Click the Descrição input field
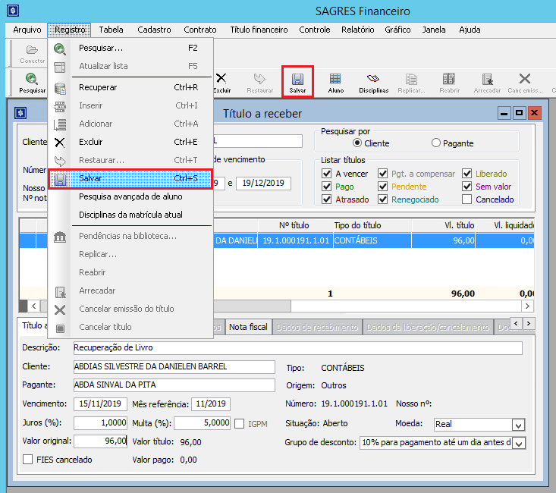This screenshot has width=556, height=493. 297,348
